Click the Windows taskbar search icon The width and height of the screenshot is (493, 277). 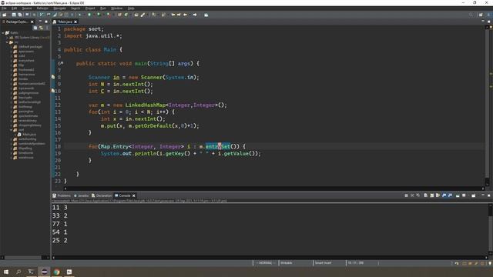tap(18, 272)
